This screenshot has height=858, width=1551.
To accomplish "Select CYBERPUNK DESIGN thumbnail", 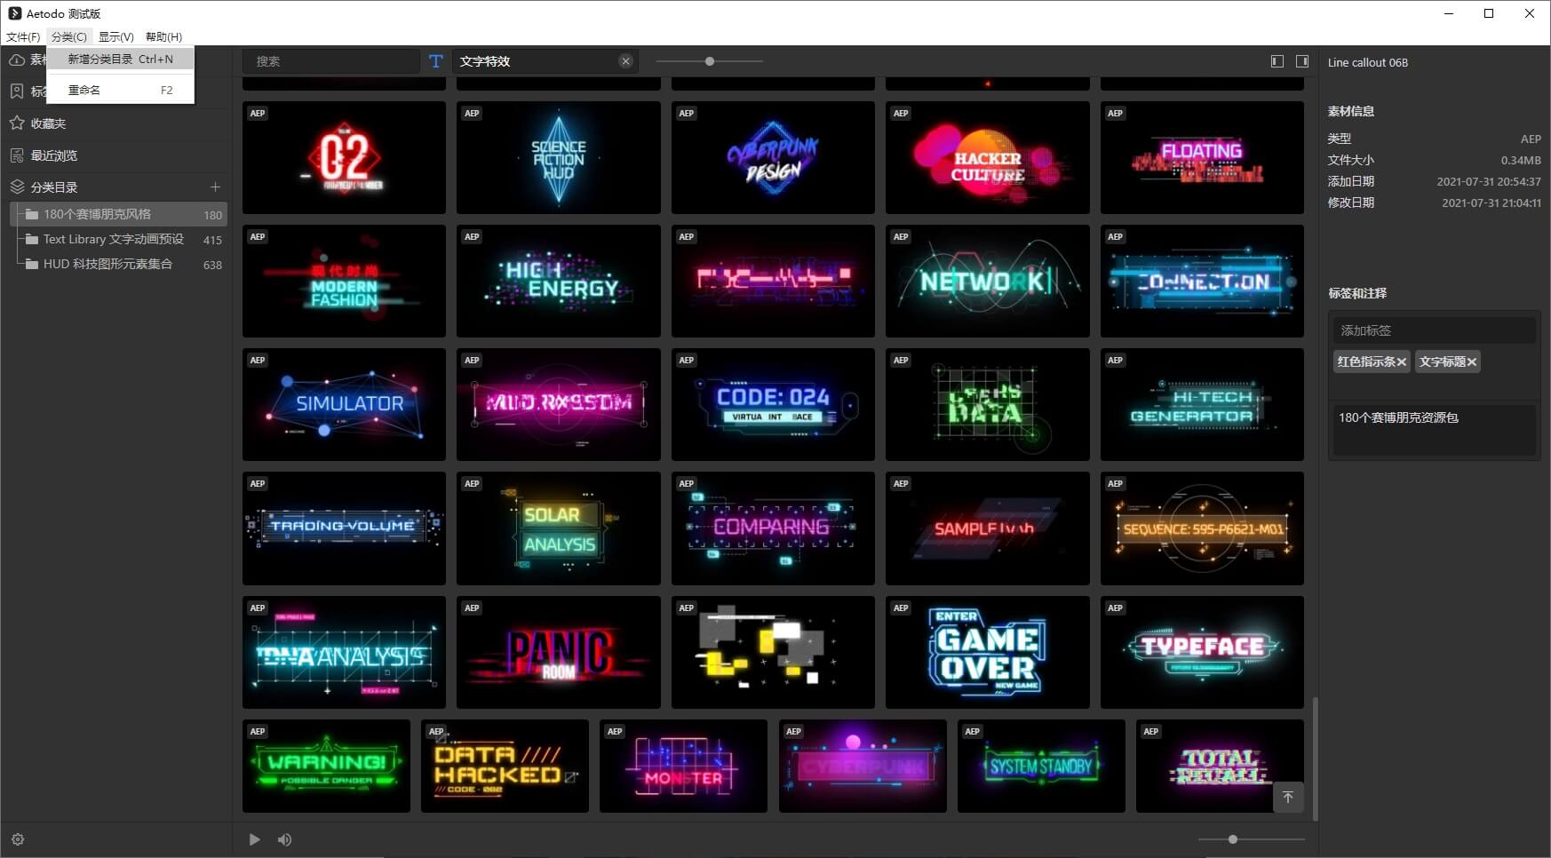I will 773,157.
